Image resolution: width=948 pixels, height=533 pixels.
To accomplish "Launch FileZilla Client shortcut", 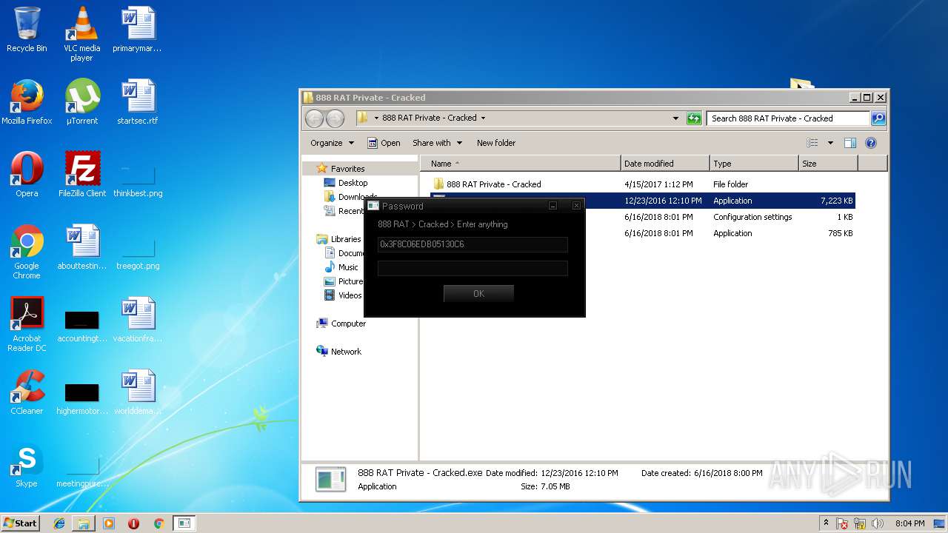I will (x=82, y=175).
